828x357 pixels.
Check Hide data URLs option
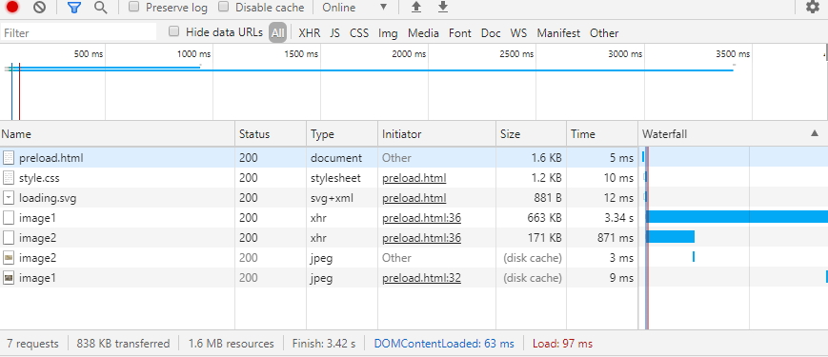click(173, 31)
